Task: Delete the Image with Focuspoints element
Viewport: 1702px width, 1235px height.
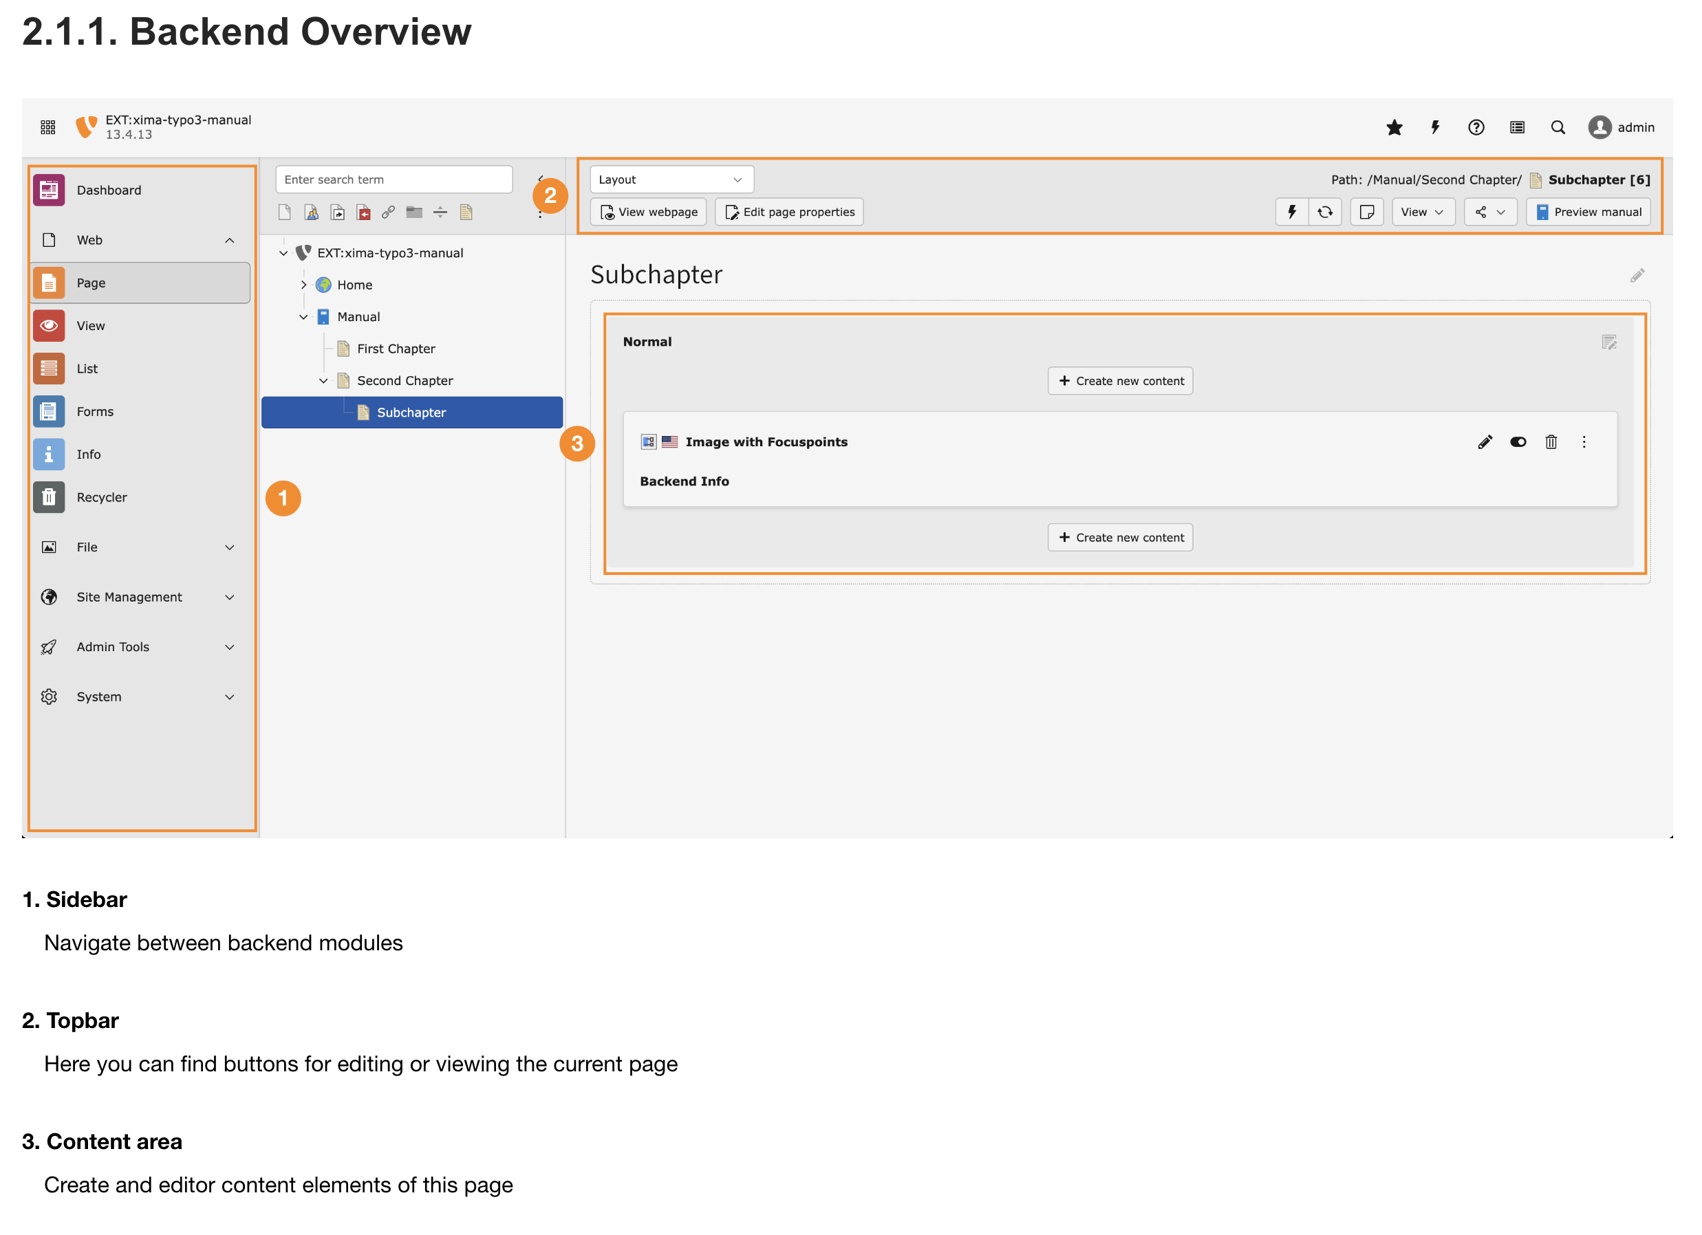Action: pyautogui.click(x=1551, y=442)
